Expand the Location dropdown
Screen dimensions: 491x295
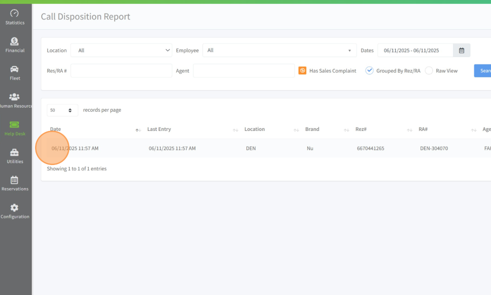point(121,50)
